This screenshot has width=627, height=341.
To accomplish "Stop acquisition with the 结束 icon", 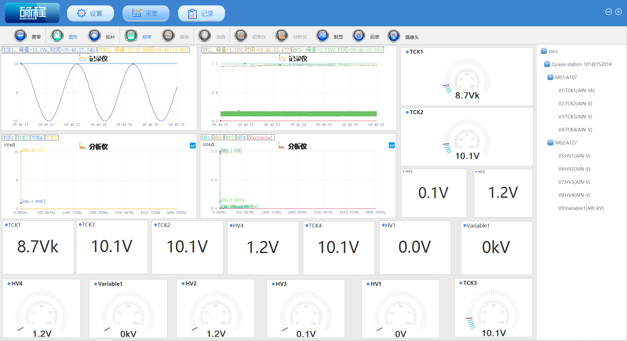I will pyautogui.click(x=131, y=36).
